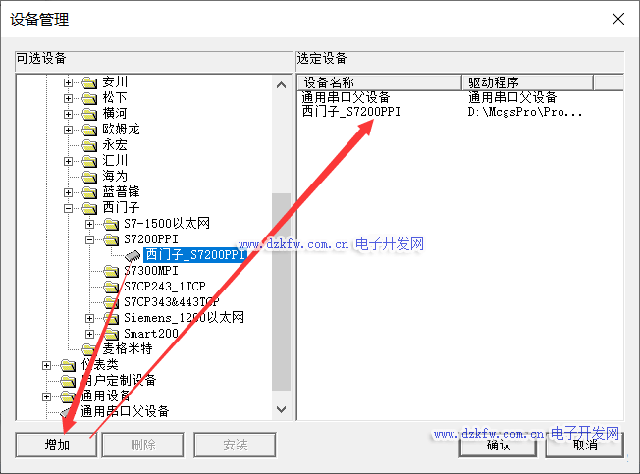Click the 西门子 folder icon
Image resolution: width=640 pixels, height=474 pixels.
tap(90, 208)
